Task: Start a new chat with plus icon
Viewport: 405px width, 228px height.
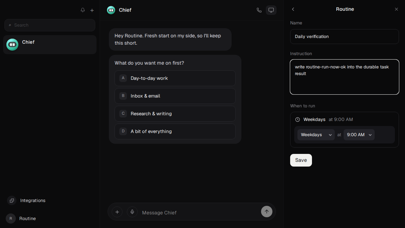Action: pos(92,10)
